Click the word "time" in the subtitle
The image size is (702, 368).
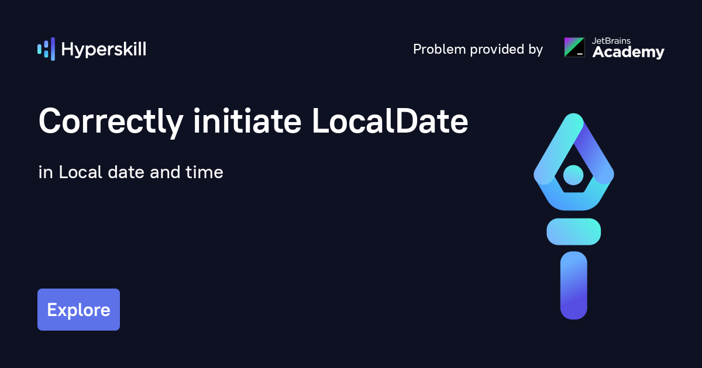(206, 173)
